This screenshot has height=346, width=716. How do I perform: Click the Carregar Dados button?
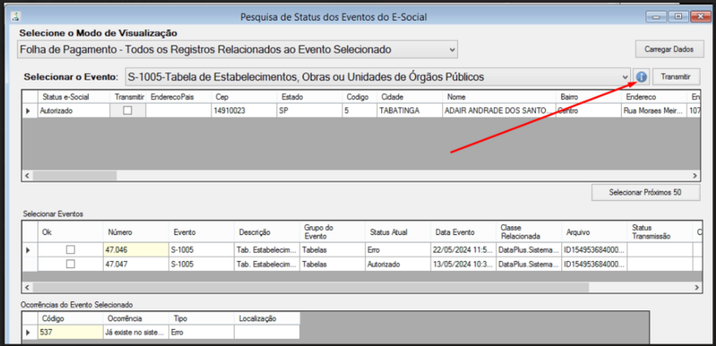pos(669,49)
